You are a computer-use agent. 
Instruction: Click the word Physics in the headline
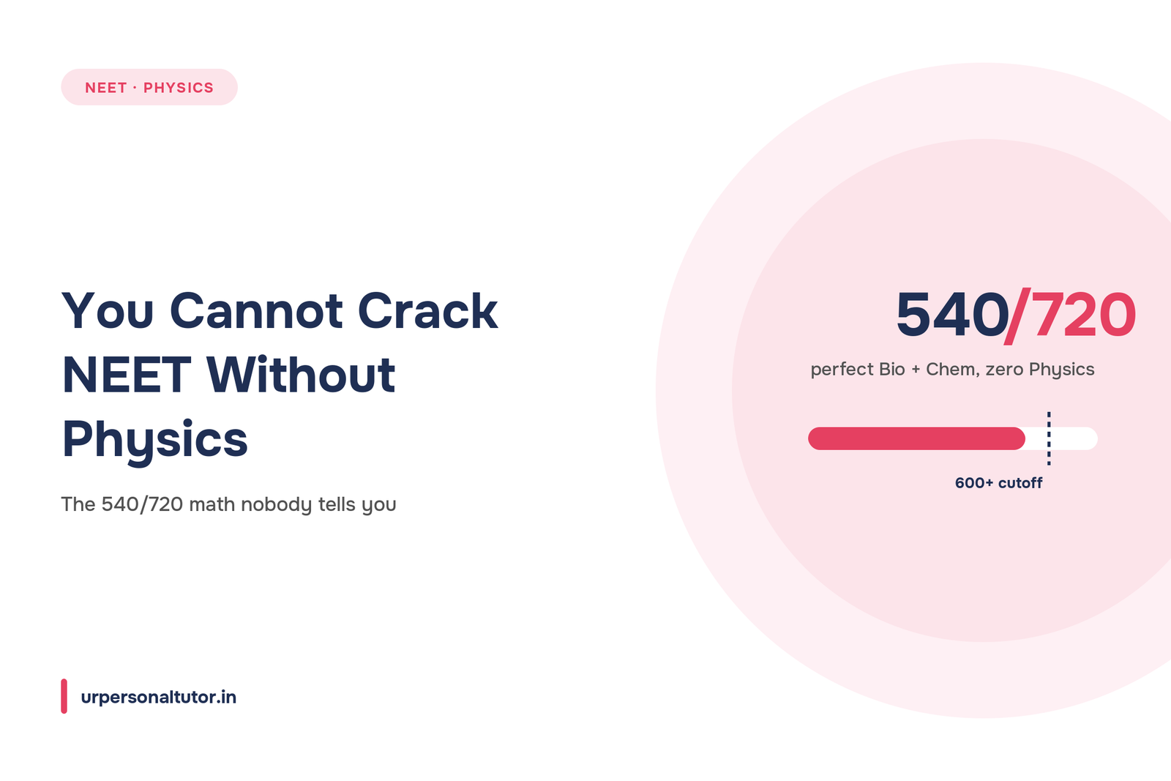(155, 440)
